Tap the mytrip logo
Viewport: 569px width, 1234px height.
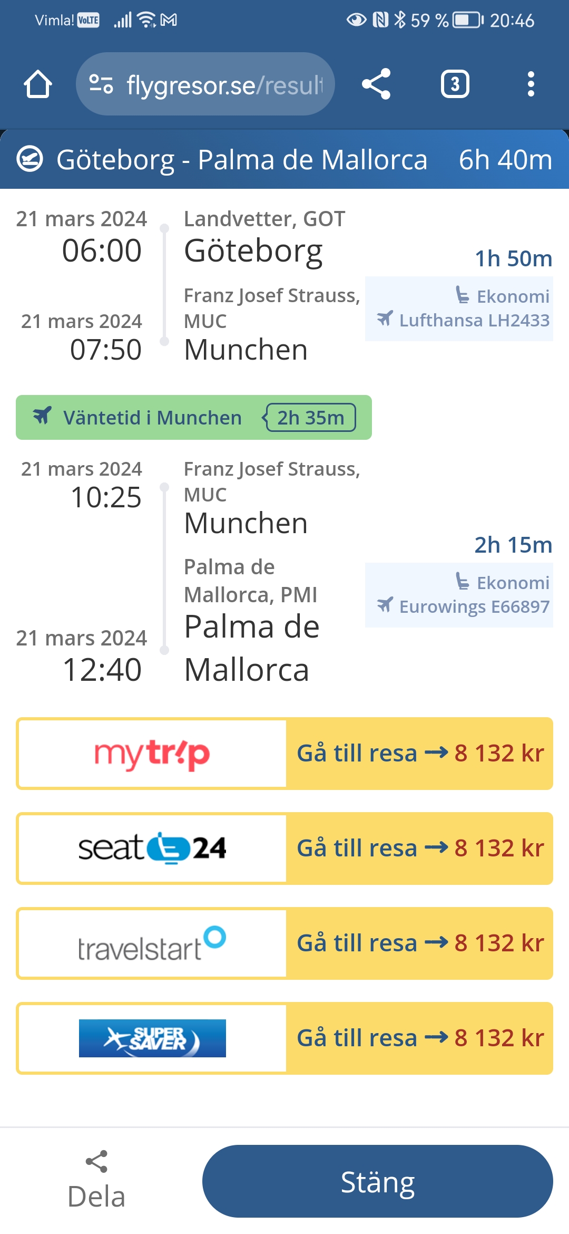[x=152, y=754]
